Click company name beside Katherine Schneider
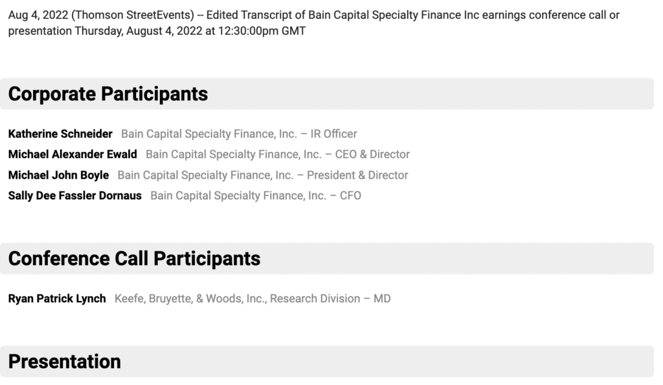 (209, 134)
